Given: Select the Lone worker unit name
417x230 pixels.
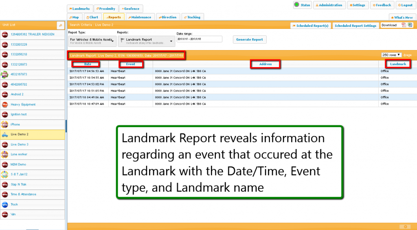Looking at the screenshot, I should point(19,154).
